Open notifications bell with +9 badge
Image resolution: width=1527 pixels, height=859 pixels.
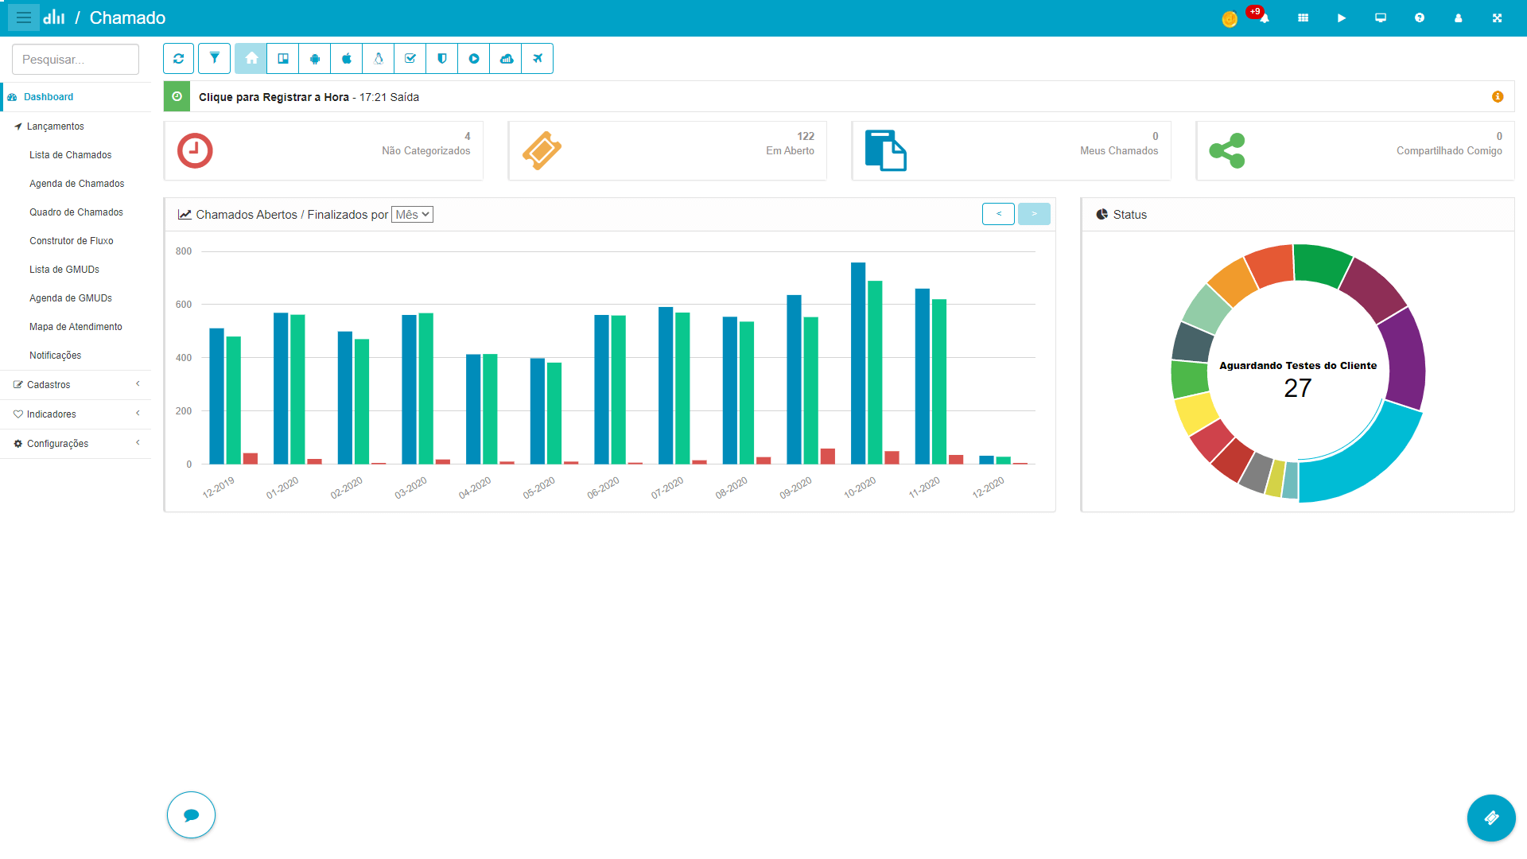pyautogui.click(x=1263, y=17)
